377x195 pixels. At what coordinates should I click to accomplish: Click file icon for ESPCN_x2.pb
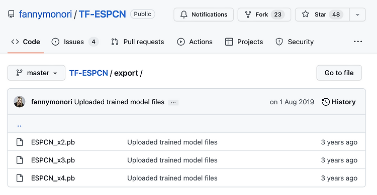pos(20,142)
